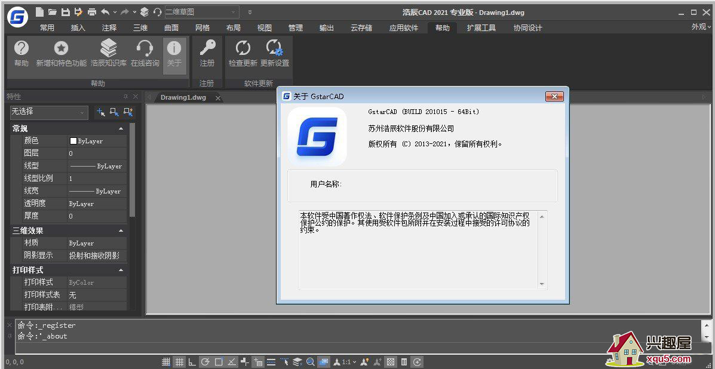Screen dimensions: 715x369
Task: Close the 关于 GstarCAD dialog
Action: 554,96
